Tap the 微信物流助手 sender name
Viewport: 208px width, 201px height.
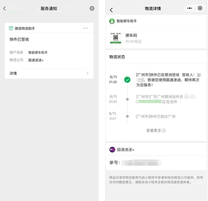pyautogui.click(x=25, y=28)
